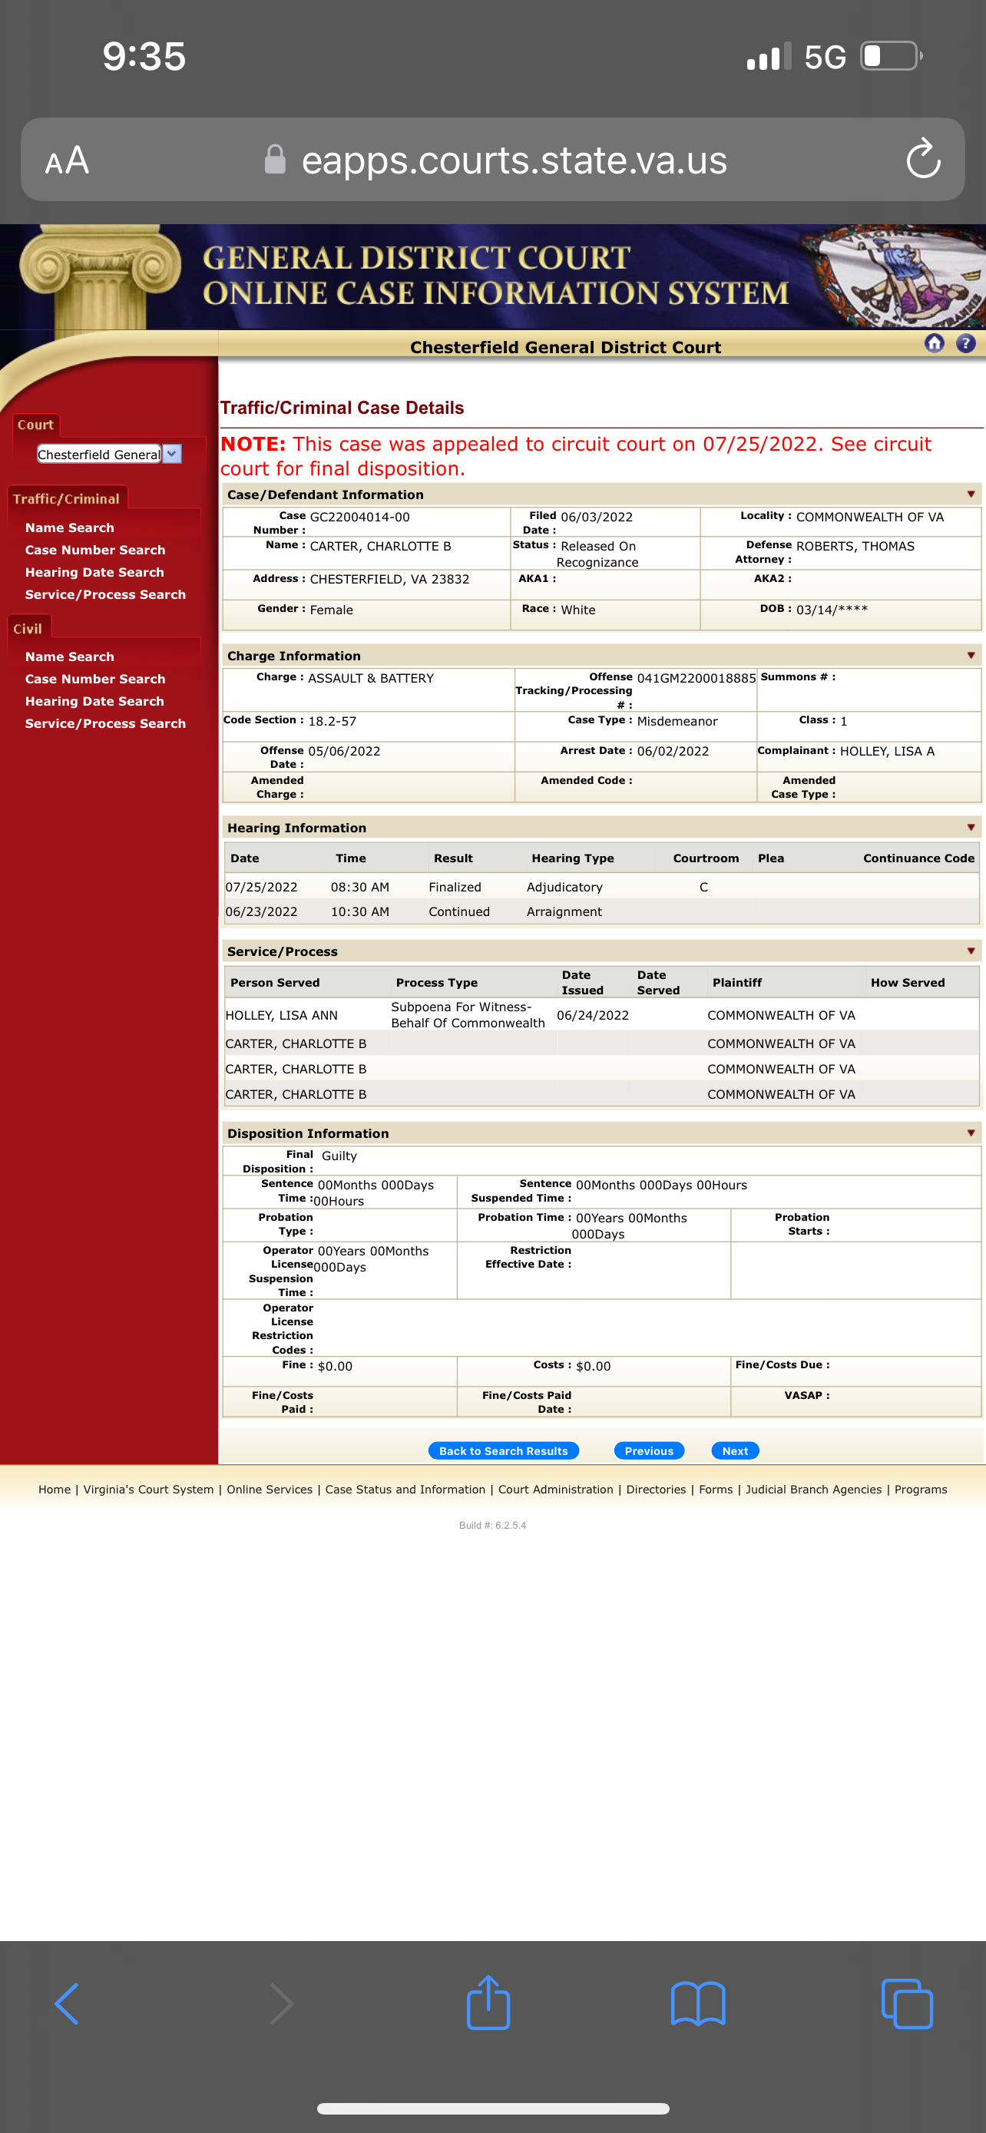Click the home icon in court header
Viewport: 986px width, 2133px height.
934,344
